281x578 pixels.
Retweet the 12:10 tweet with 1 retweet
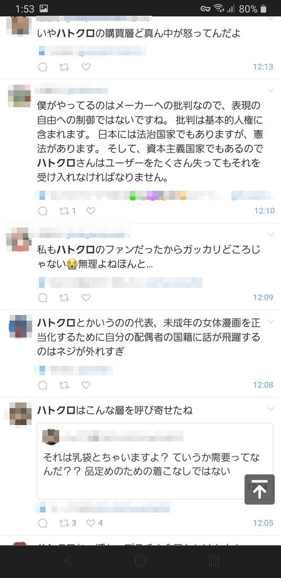pyautogui.click(x=68, y=211)
